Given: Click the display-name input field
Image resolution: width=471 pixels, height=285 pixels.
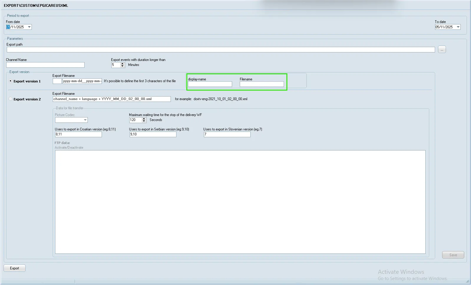Looking at the screenshot, I should point(210,84).
